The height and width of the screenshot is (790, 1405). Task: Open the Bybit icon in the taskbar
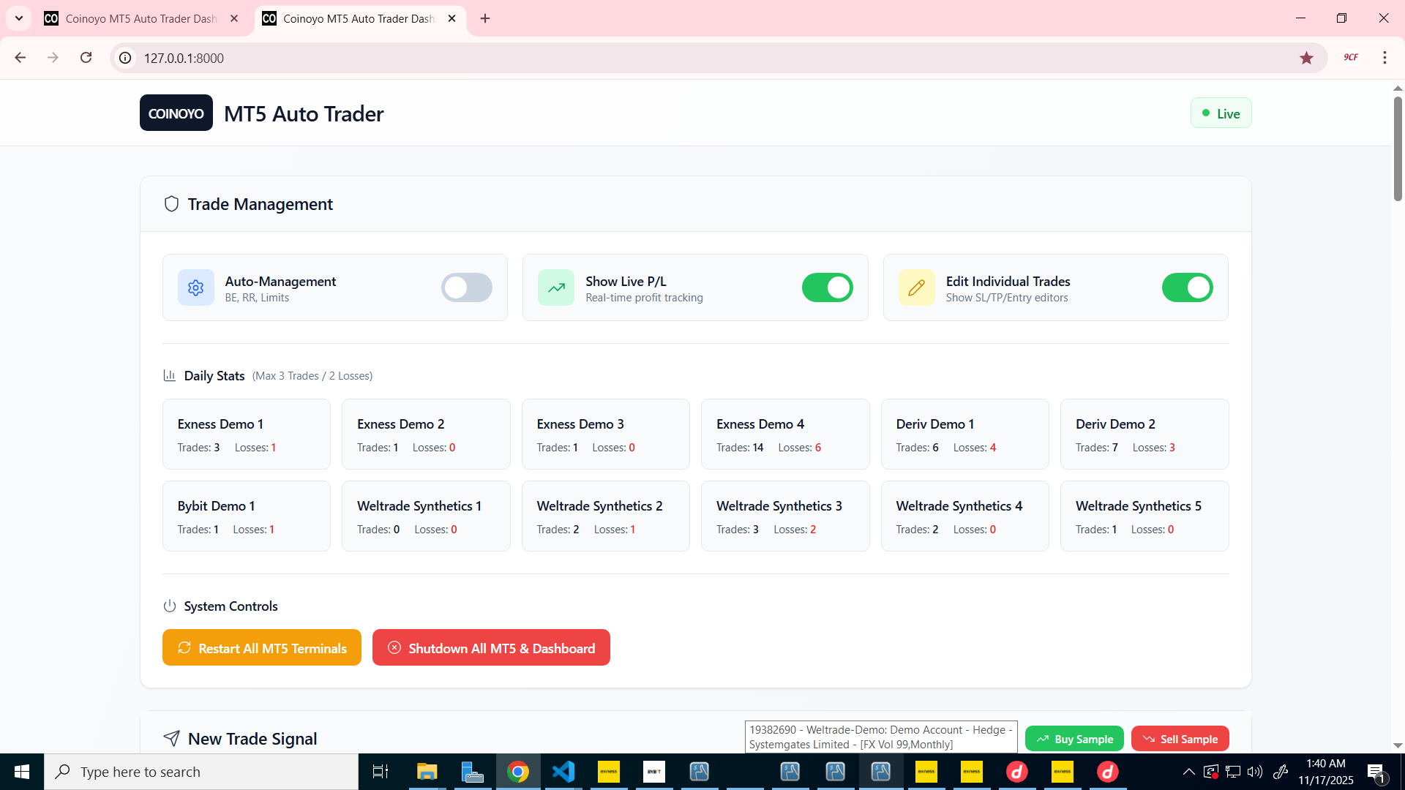(x=654, y=771)
